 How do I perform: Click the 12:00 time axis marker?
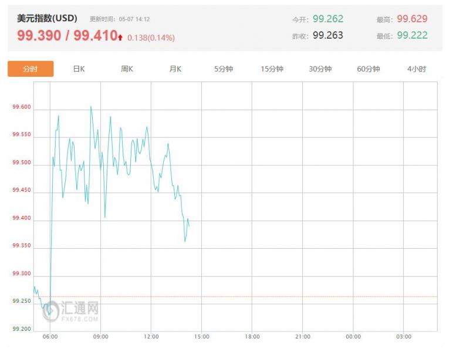pos(151,337)
